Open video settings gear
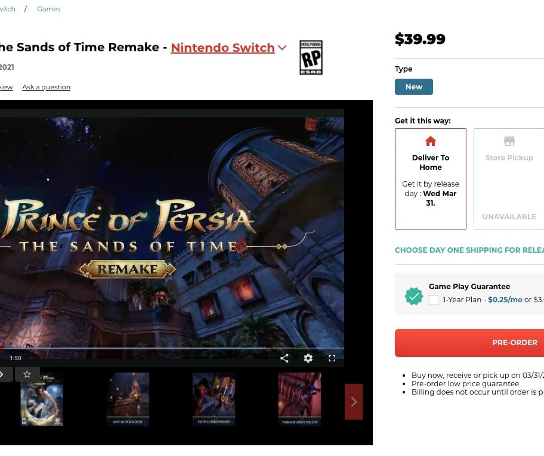Viewport: 544px width, 456px height. pyautogui.click(x=308, y=358)
